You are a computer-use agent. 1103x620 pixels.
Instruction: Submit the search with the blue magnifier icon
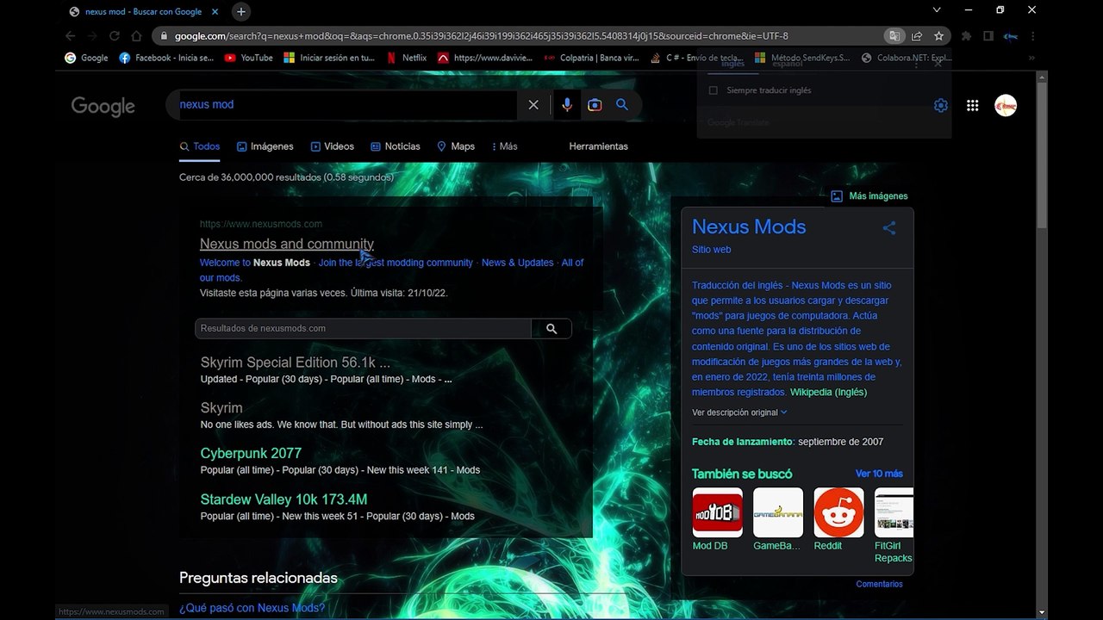click(x=622, y=104)
